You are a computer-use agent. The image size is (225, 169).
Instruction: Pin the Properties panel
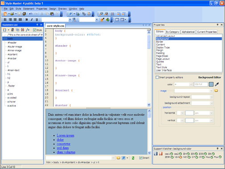coord(217,25)
